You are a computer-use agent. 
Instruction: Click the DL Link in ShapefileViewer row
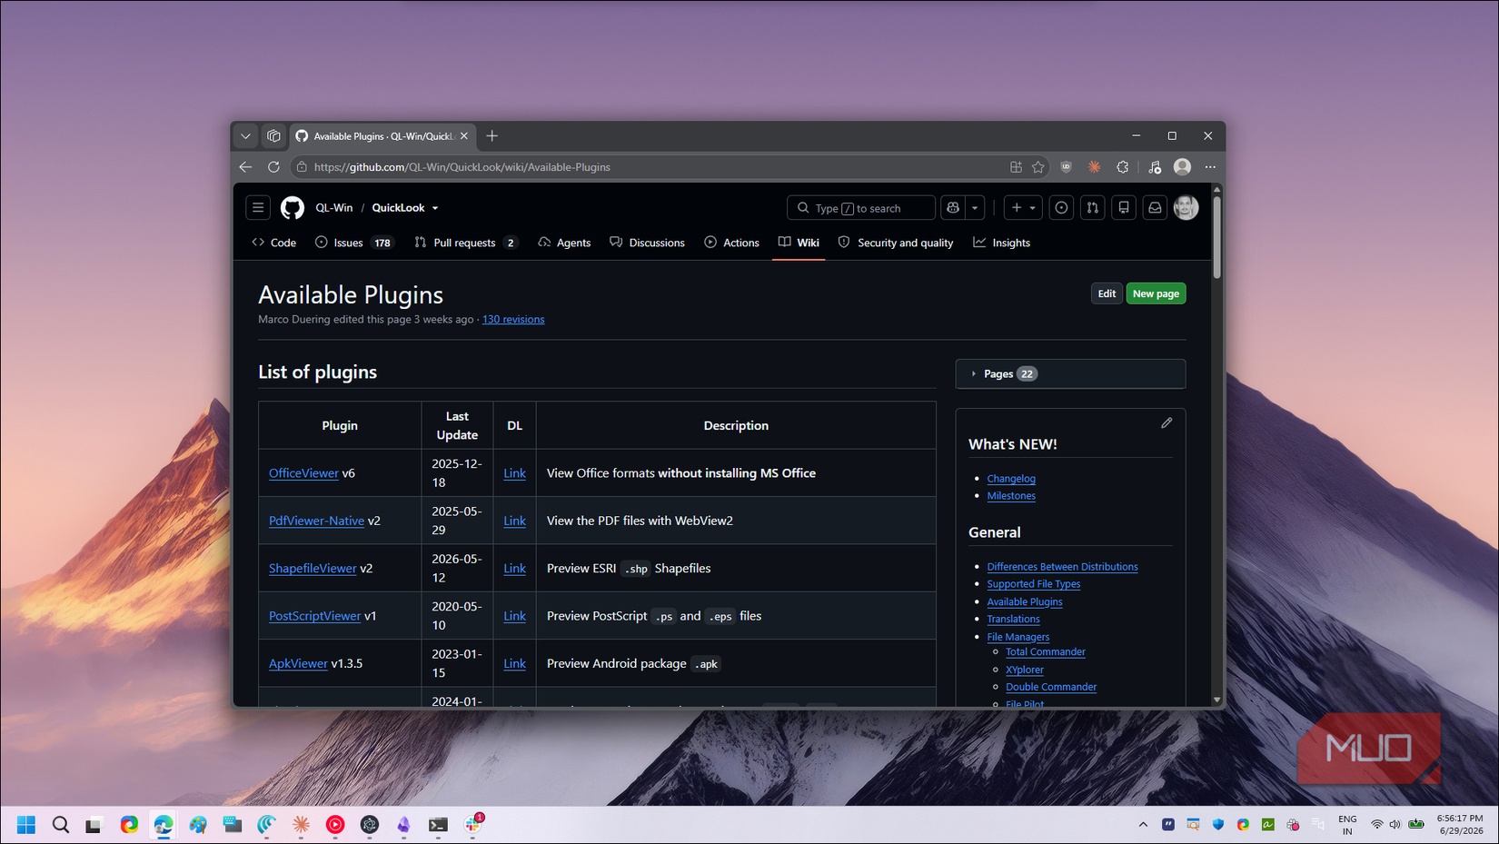tap(514, 569)
